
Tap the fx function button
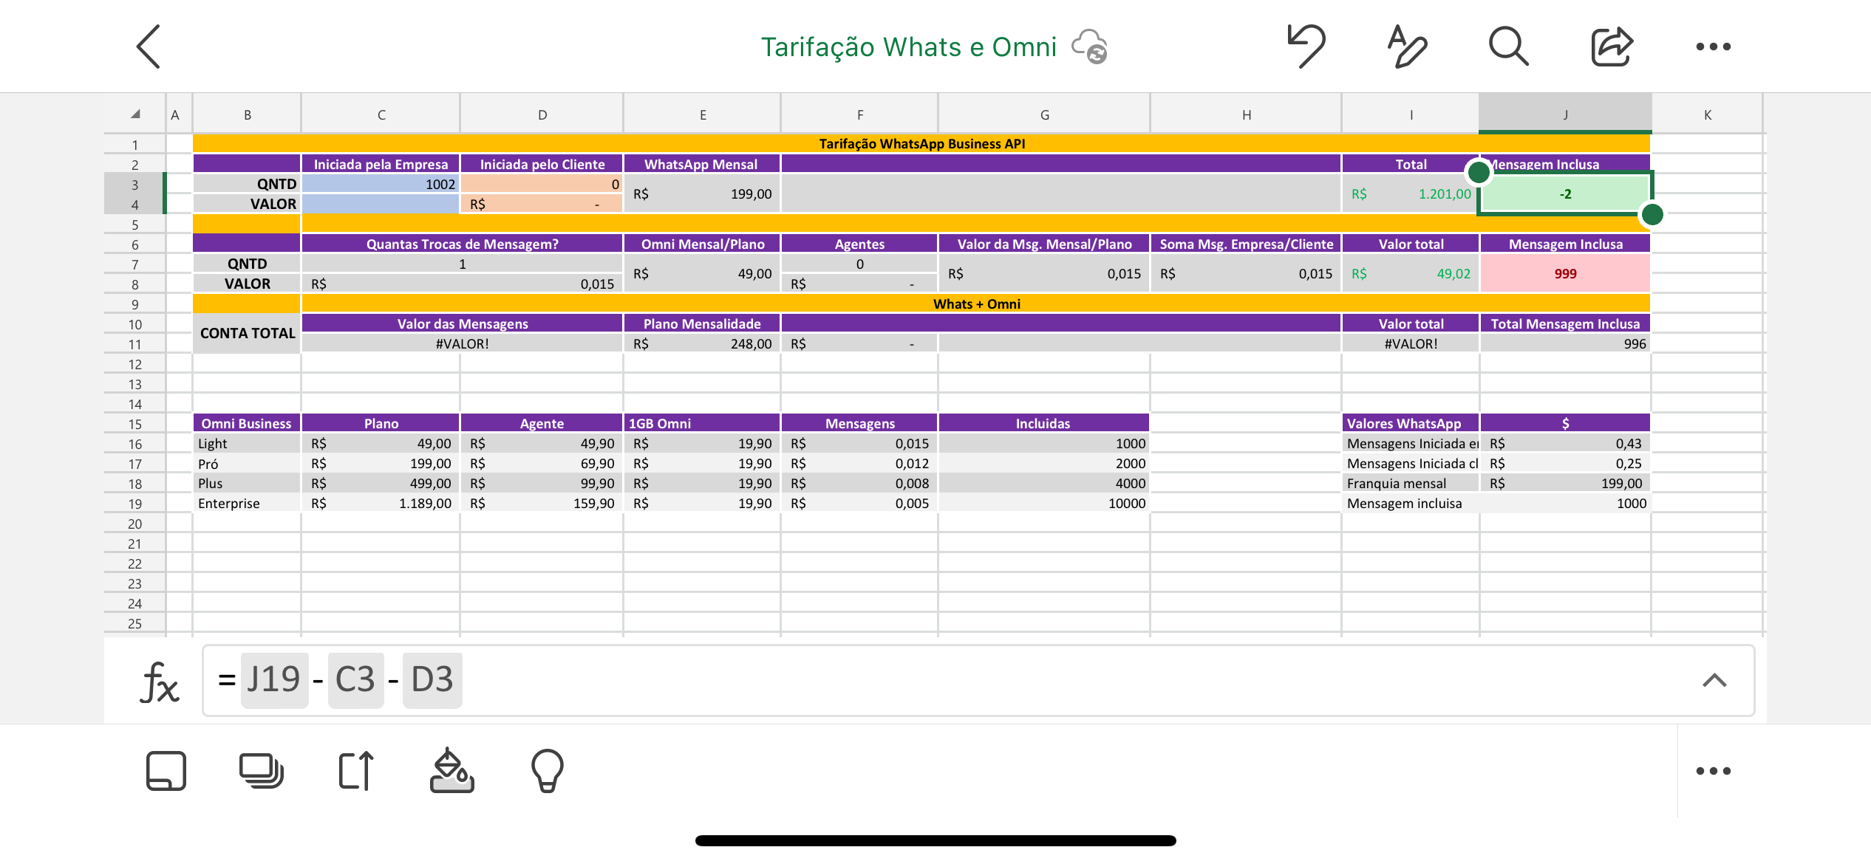[159, 680]
